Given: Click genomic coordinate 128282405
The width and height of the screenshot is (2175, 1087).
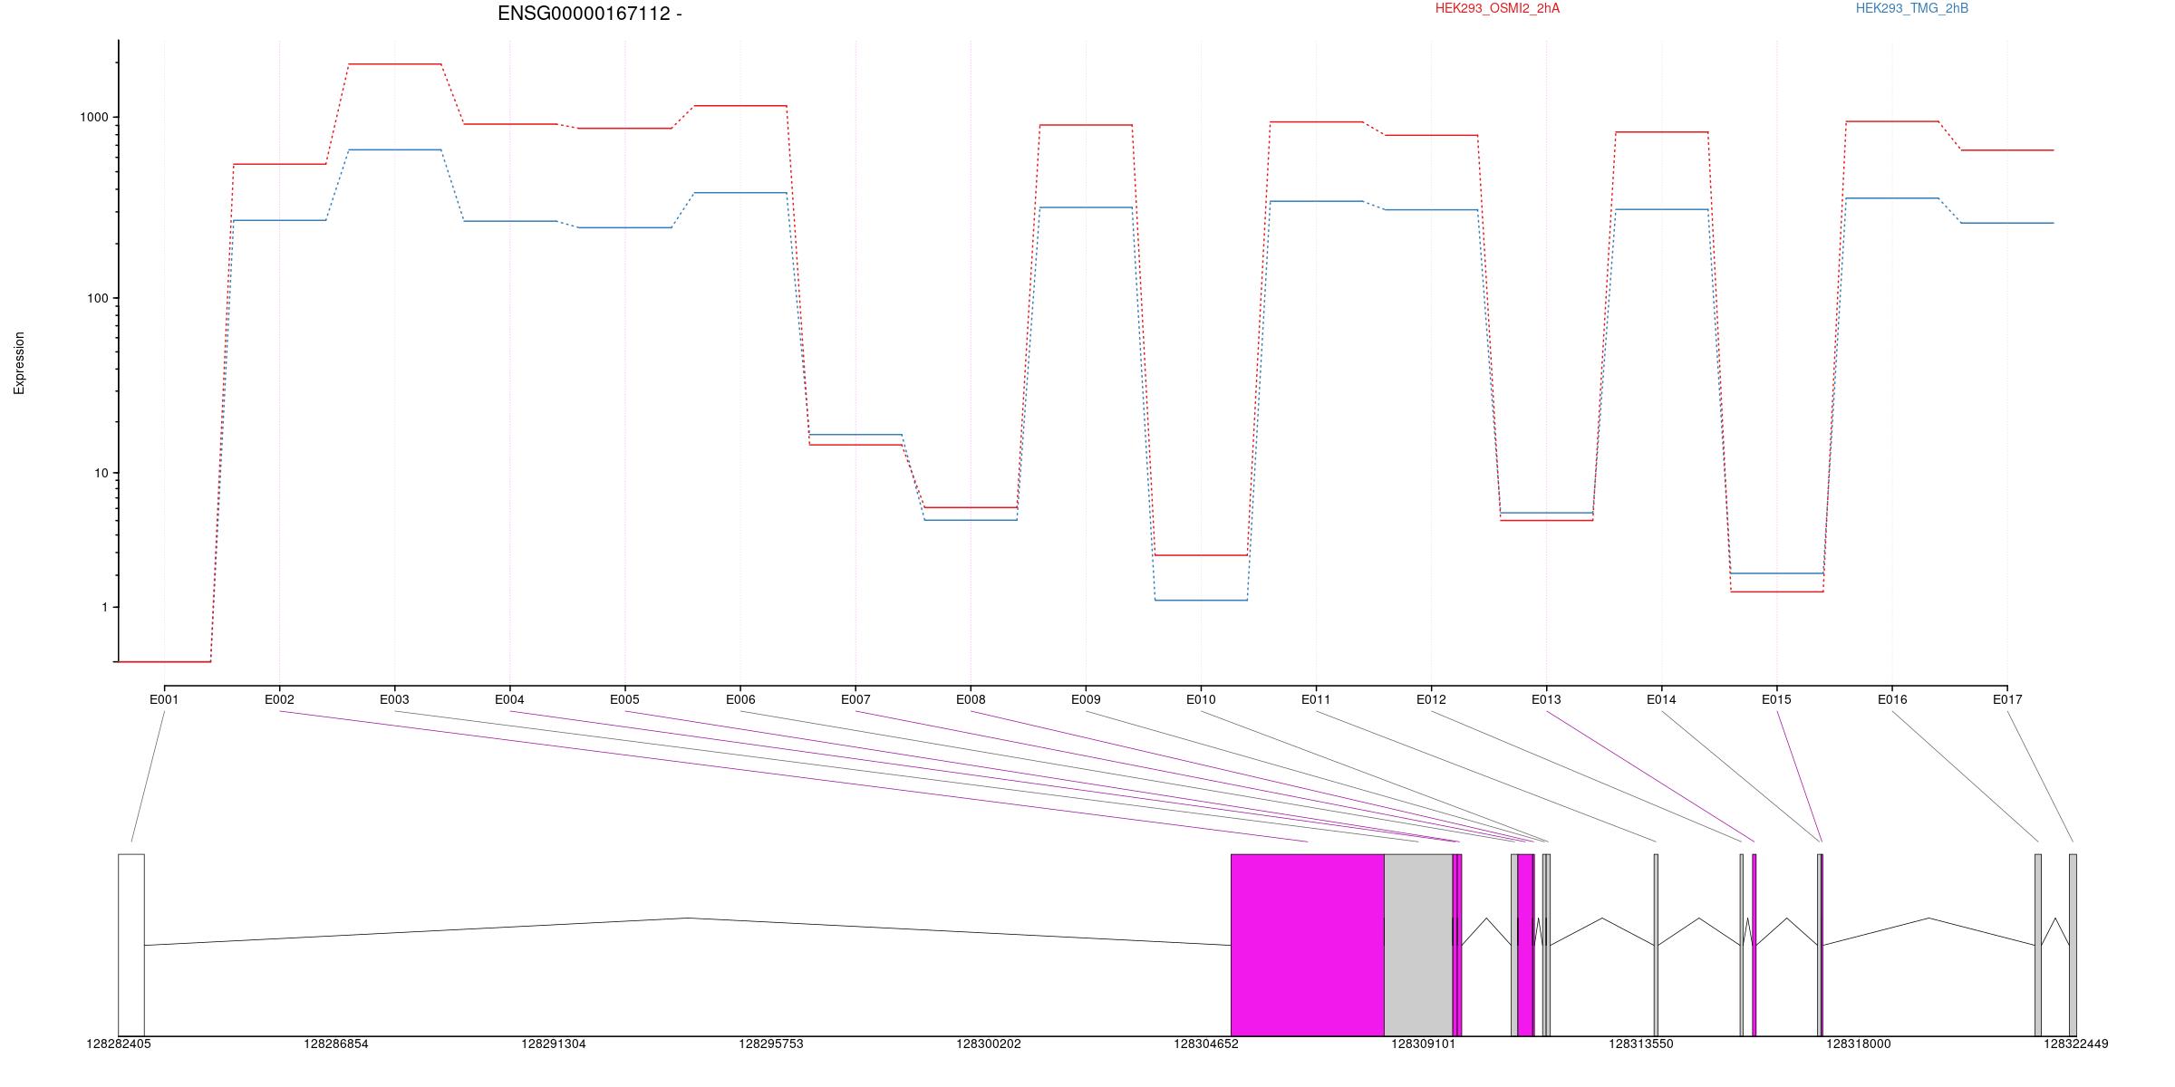Looking at the screenshot, I should (x=119, y=1044).
